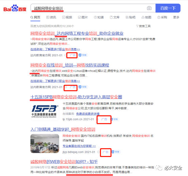Viewport: 188px width, 176px height.
Task: Click 免费咨询更多详情 link
Action: tap(88, 114)
